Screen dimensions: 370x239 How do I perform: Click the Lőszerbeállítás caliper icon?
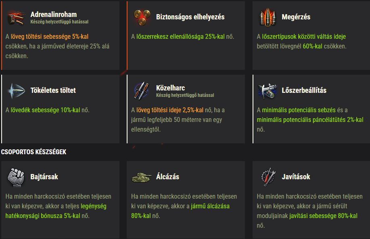point(268,90)
